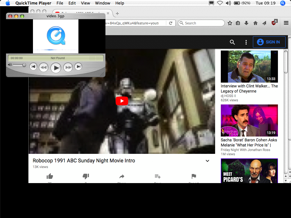Reload the page in the browser
291x218 pixels.
[171, 23]
